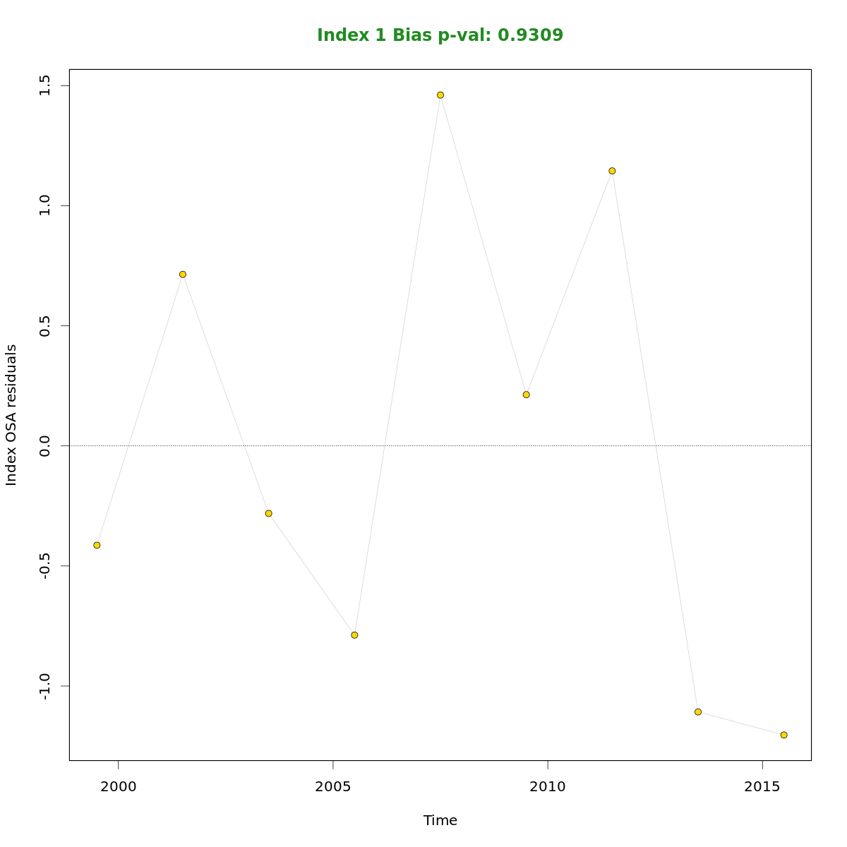The image size is (847, 847).
Task: Select the data point near 1.15 before 2012
Action: (x=612, y=171)
